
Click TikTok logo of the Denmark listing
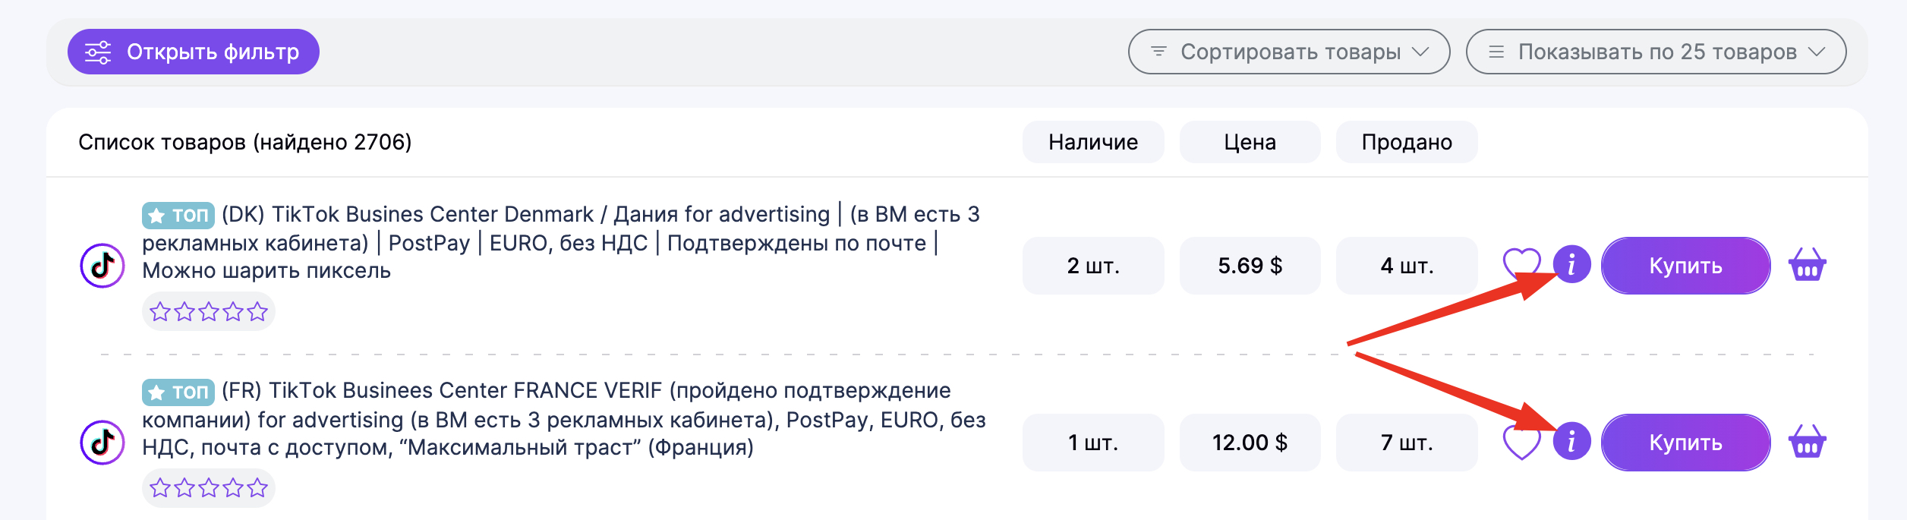[x=102, y=266]
